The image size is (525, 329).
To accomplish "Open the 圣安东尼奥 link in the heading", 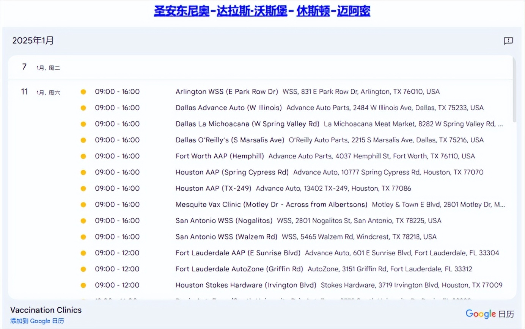I will (x=182, y=11).
